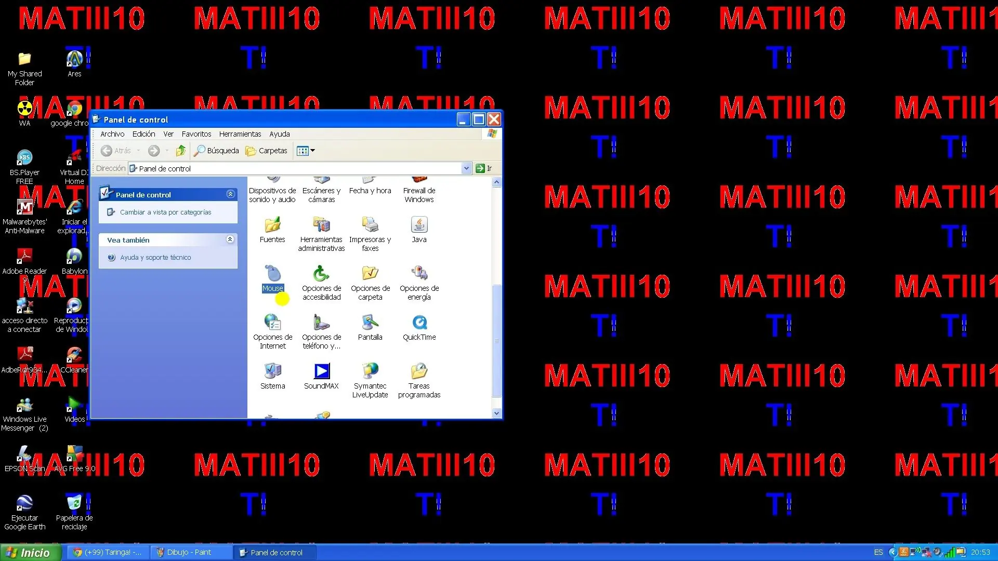Open the Ayuda menu

(x=280, y=134)
